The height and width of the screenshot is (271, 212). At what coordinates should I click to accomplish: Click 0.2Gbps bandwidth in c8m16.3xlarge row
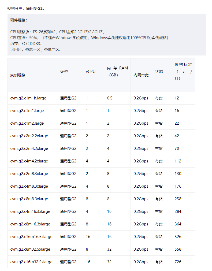click(x=141, y=224)
